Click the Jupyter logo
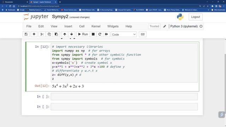Viewport: 226px width, 127px height. click(x=36, y=17)
